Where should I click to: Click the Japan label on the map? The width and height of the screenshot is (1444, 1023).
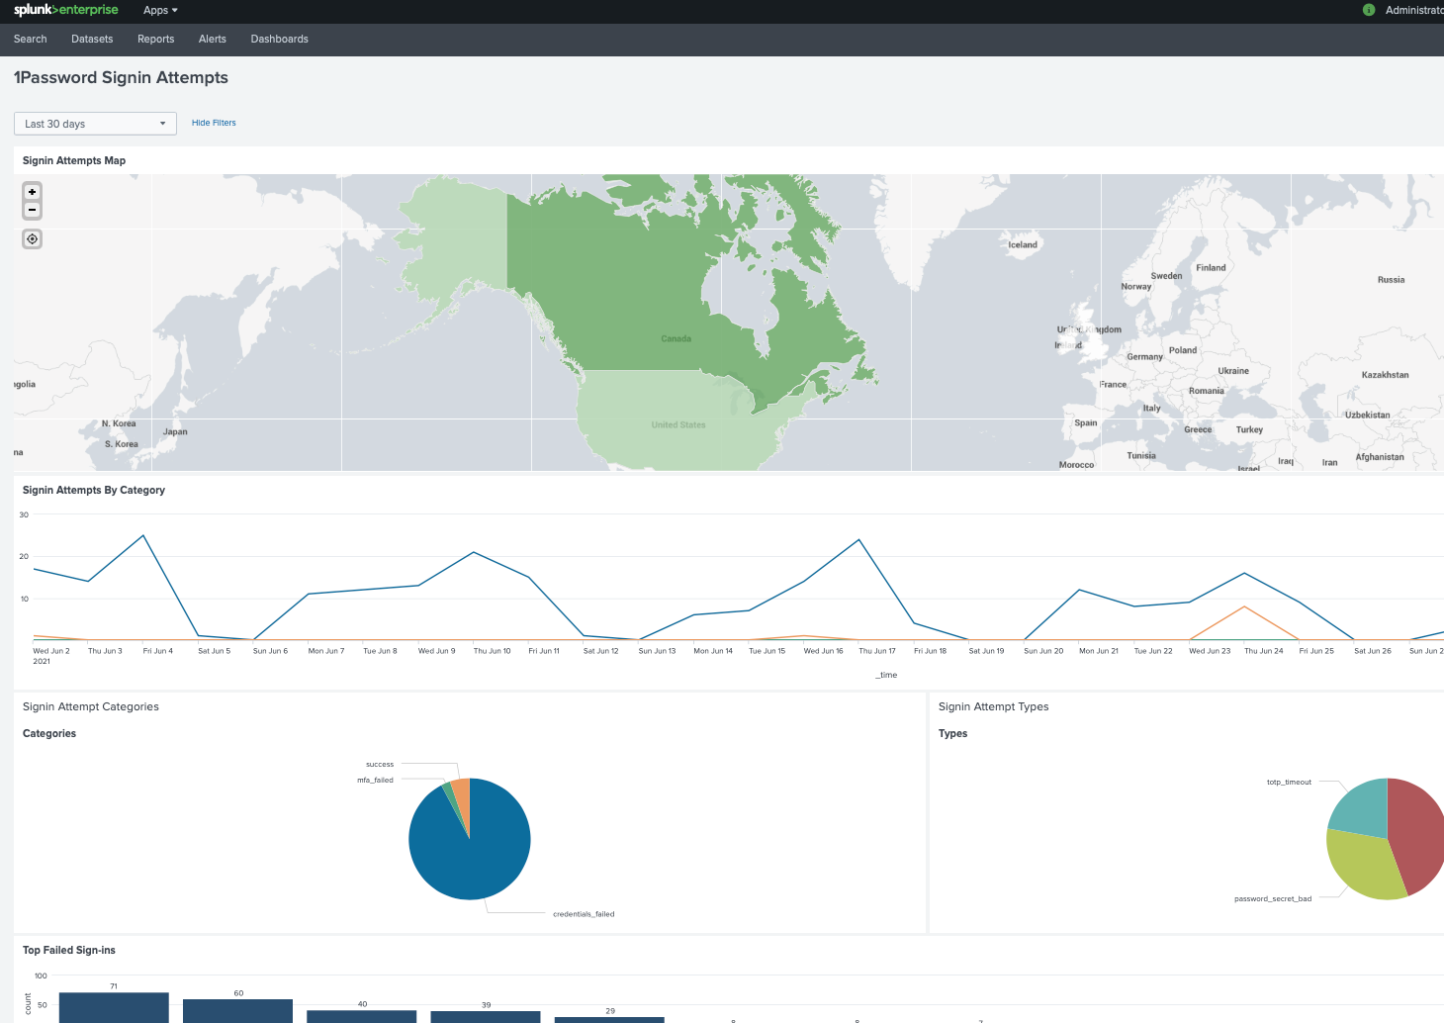(x=175, y=431)
